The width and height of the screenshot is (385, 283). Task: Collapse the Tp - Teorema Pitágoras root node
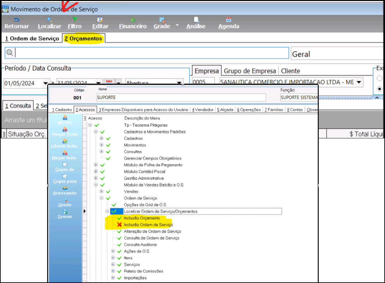90,125
